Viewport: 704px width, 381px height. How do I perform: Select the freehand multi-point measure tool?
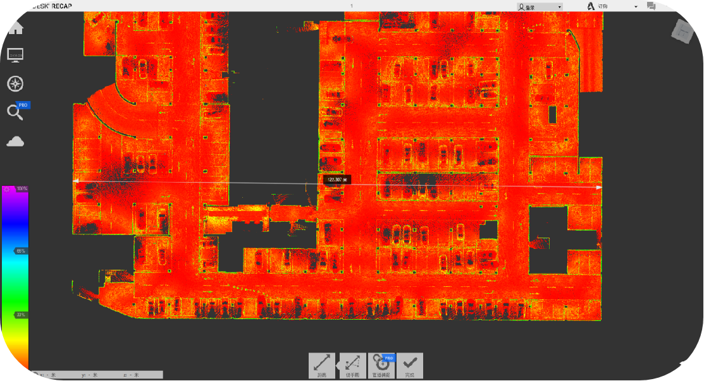tap(353, 365)
